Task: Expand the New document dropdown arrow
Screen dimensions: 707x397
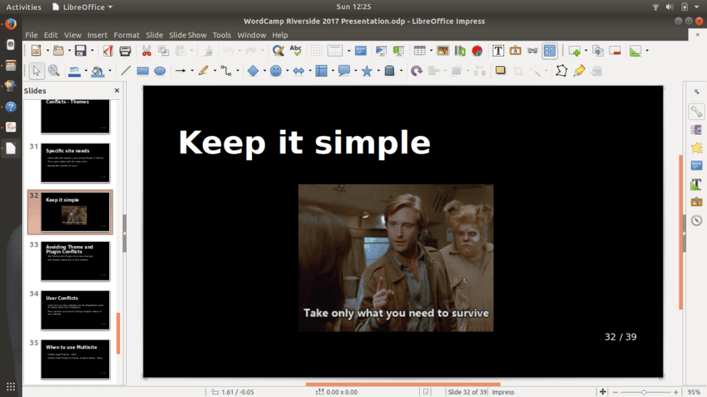Action: coord(48,50)
